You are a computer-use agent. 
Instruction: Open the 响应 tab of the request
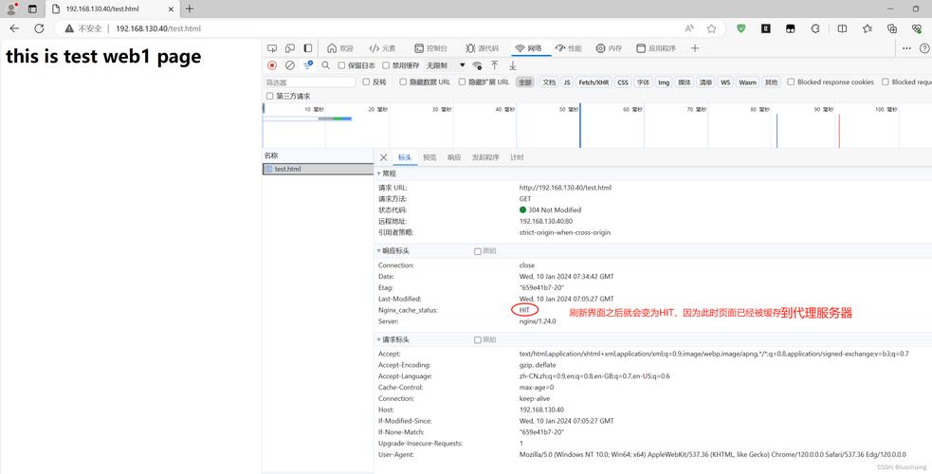point(454,157)
